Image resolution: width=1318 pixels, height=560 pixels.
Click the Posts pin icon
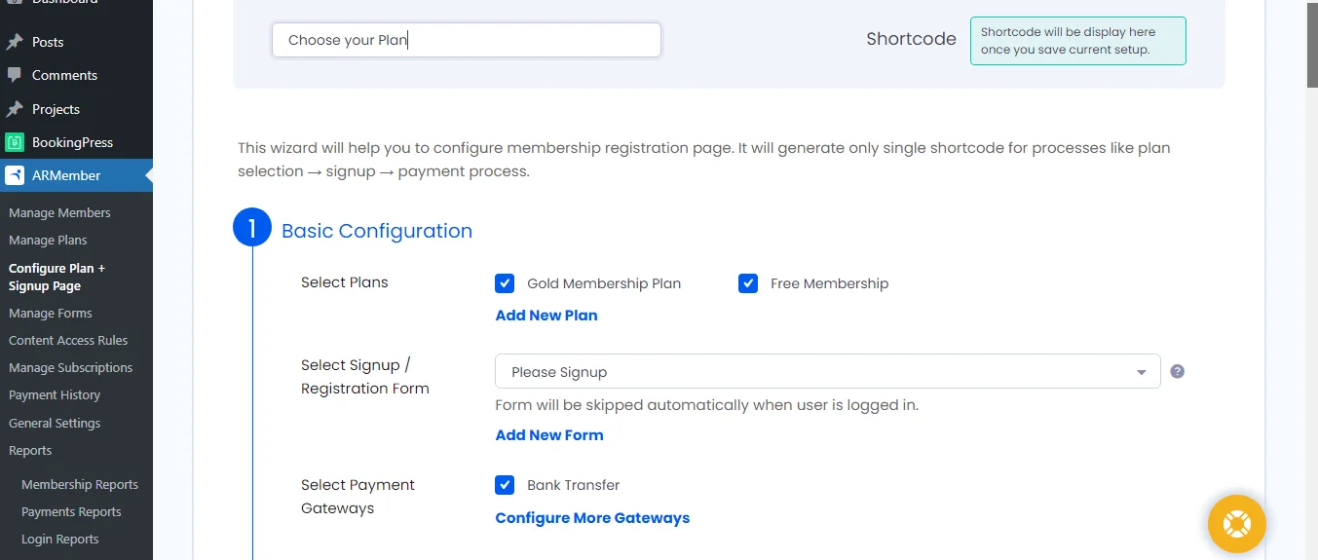[15, 42]
